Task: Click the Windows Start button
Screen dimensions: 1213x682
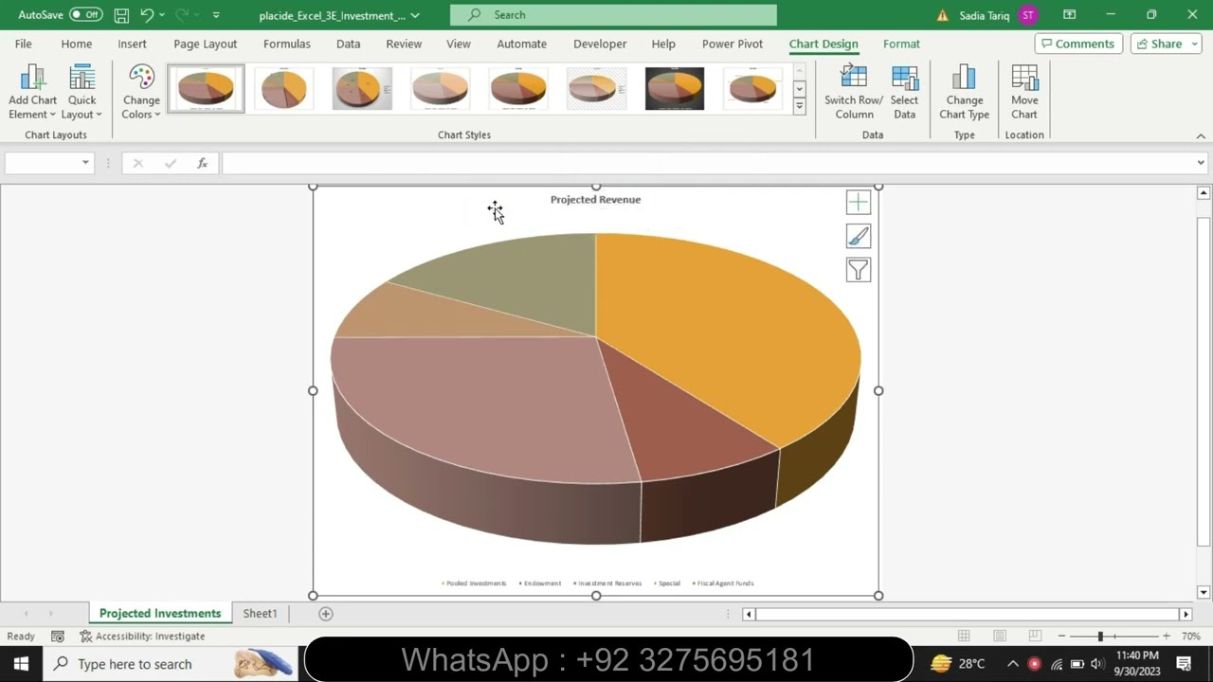Action: (x=21, y=664)
